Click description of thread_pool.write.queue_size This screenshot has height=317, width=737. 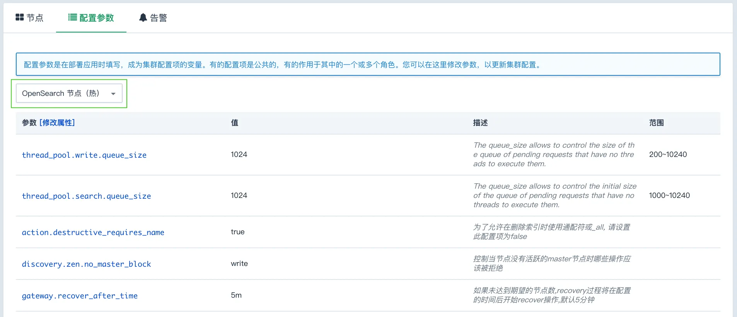pos(554,155)
